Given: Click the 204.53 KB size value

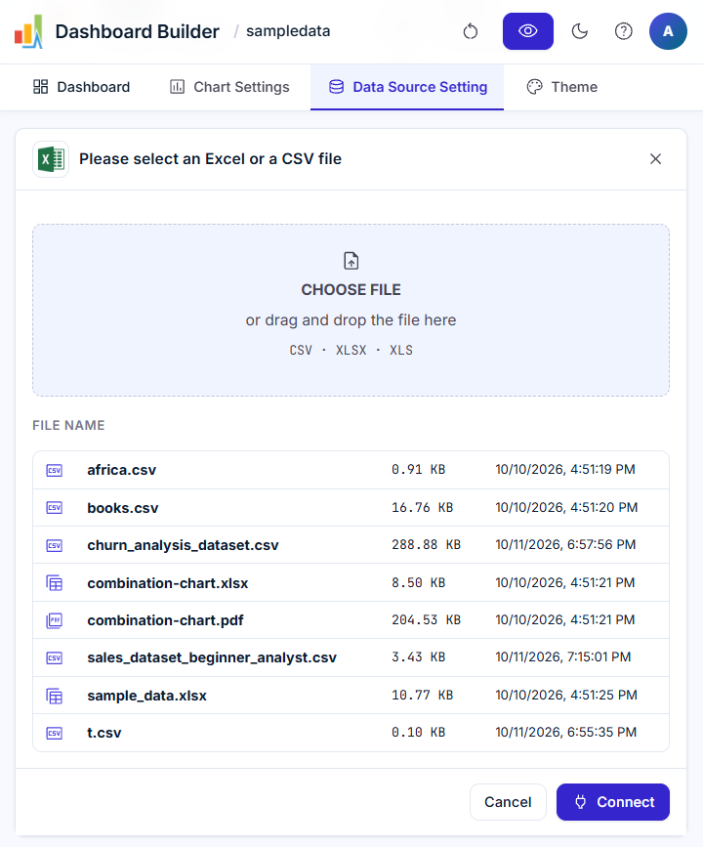Looking at the screenshot, I should (426, 619).
